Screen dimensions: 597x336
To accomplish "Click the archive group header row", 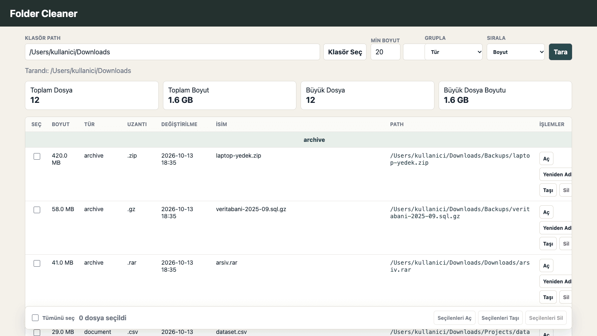I will coord(298,140).
